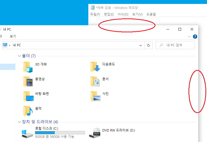Open the 다운로드 folder icon
Viewport: 207px width, 142px height.
95,67
